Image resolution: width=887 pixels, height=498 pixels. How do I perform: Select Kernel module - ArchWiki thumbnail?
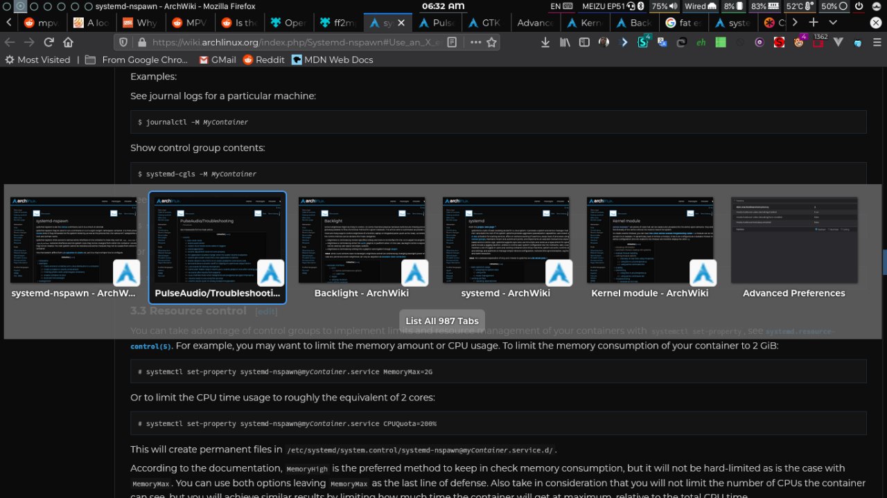point(650,247)
